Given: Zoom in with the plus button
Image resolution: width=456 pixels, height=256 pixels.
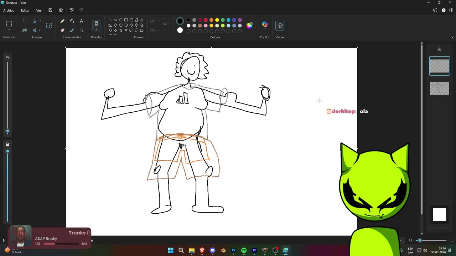Looking at the screenshot, I should (x=451, y=240).
